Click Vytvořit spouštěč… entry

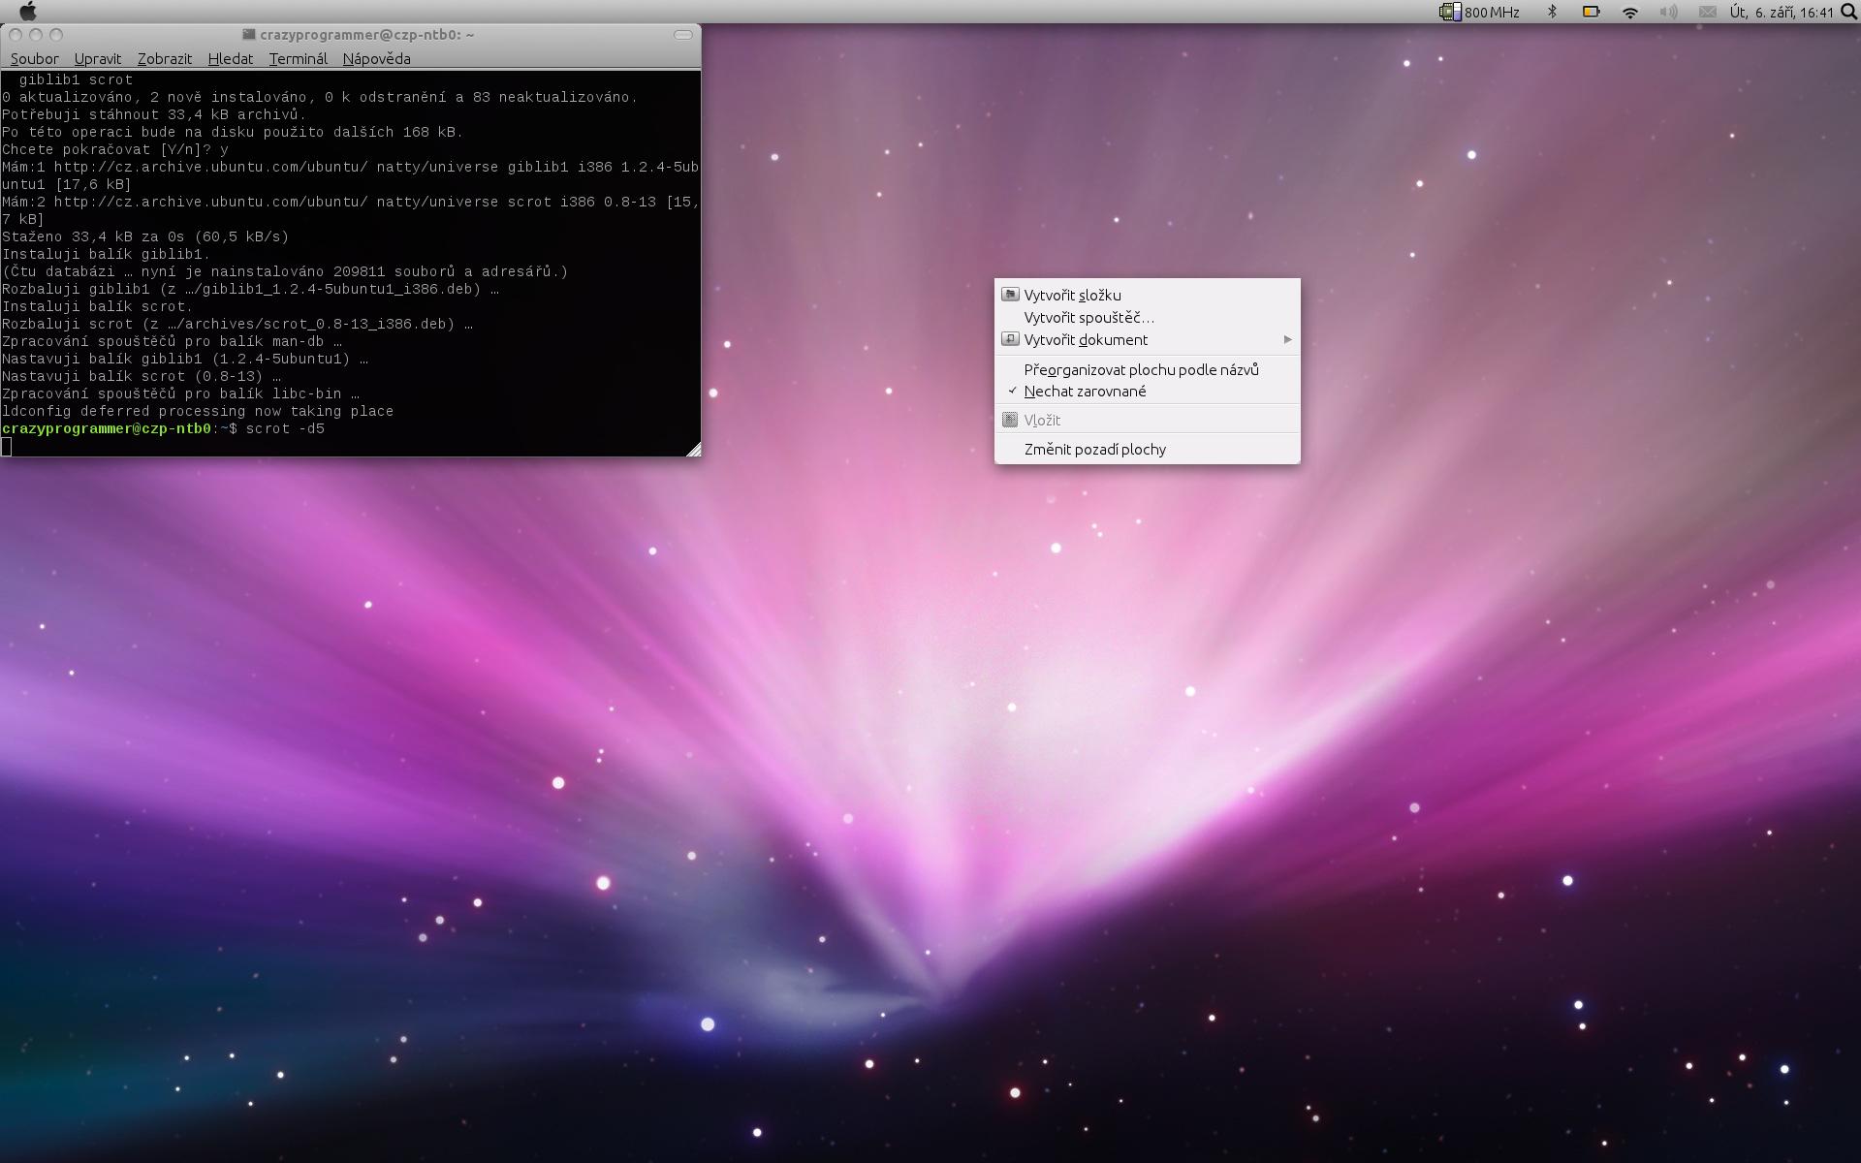point(1088,317)
